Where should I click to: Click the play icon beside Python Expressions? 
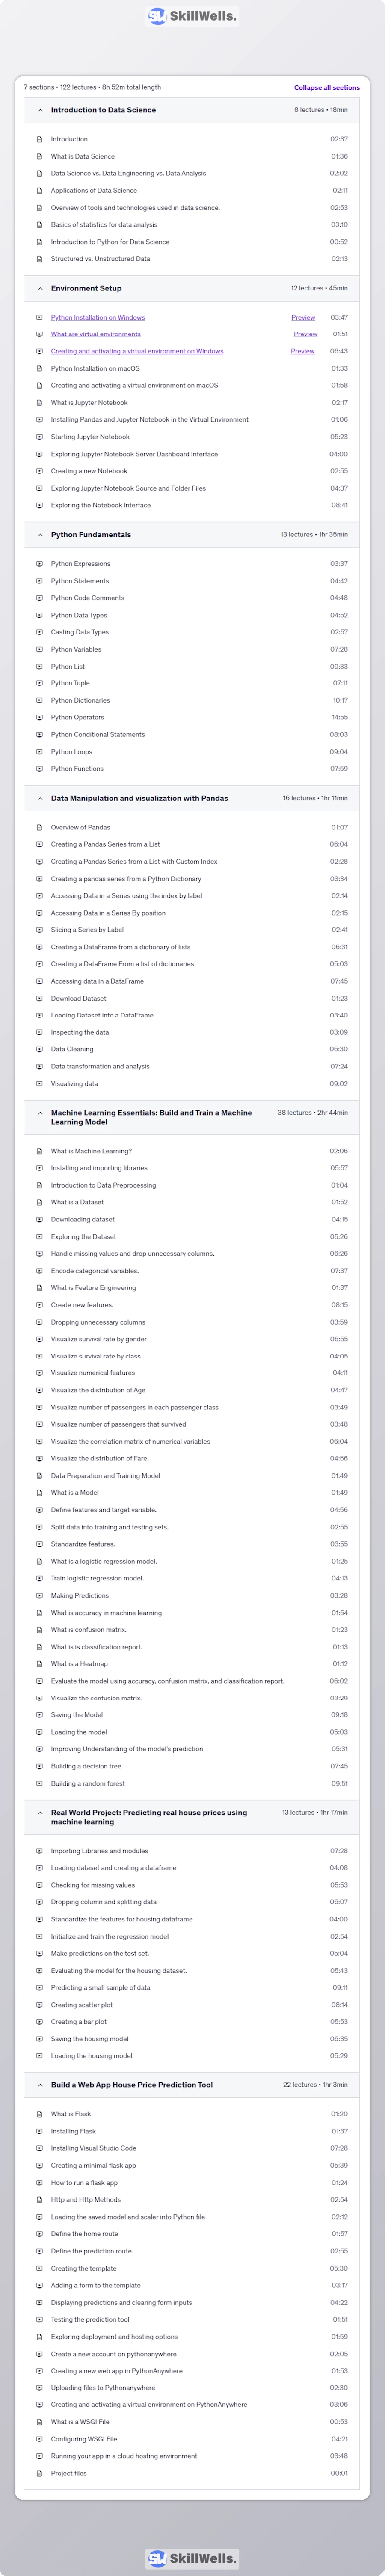(40, 564)
